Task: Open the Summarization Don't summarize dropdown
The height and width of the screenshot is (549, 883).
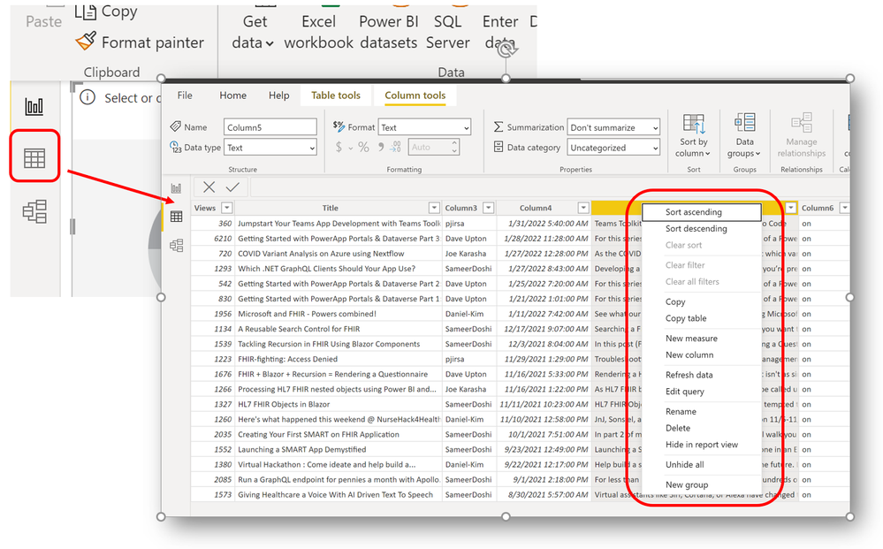Action: click(x=613, y=128)
